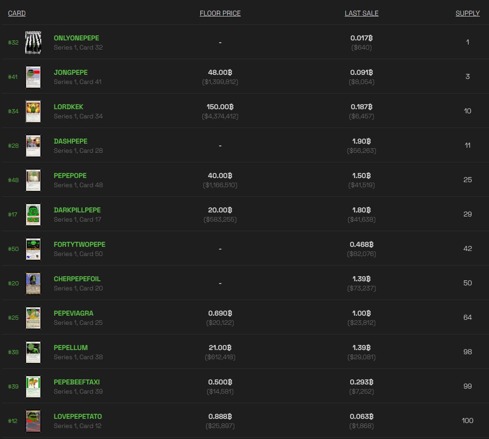Click CHERPEPEFOIL supply value 50
The image size is (489, 439).
pos(467,283)
